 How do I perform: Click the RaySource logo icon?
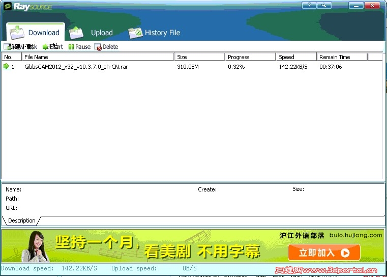click(x=8, y=6)
